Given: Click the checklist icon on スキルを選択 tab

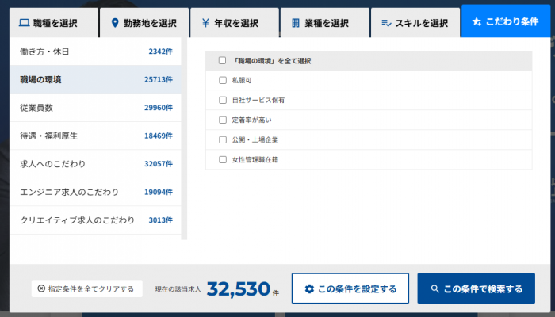Looking at the screenshot, I should 386,23.
